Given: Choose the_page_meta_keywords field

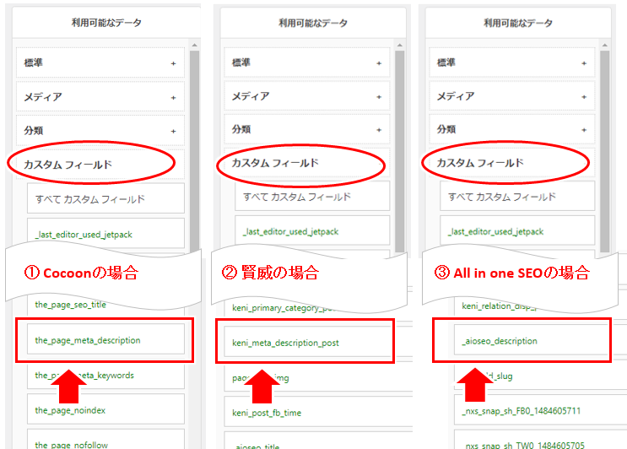Looking at the screenshot, I should 105,375.
